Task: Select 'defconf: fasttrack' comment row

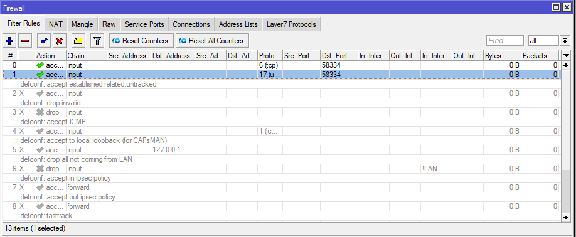Action: click(282, 216)
